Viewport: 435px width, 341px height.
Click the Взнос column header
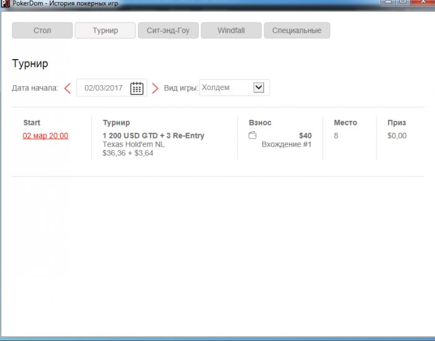click(260, 122)
